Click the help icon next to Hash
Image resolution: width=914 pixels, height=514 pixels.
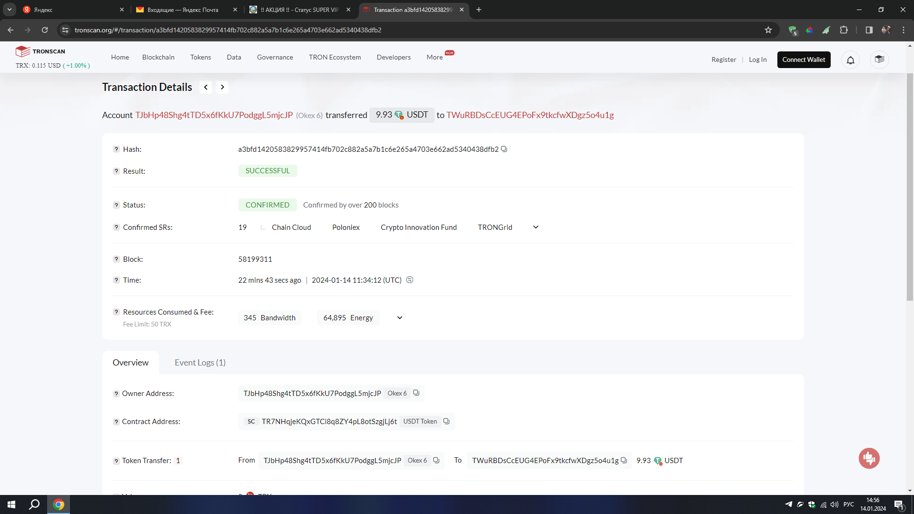[116, 149]
